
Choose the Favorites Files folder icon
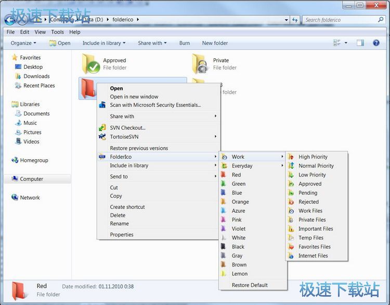click(x=314, y=247)
